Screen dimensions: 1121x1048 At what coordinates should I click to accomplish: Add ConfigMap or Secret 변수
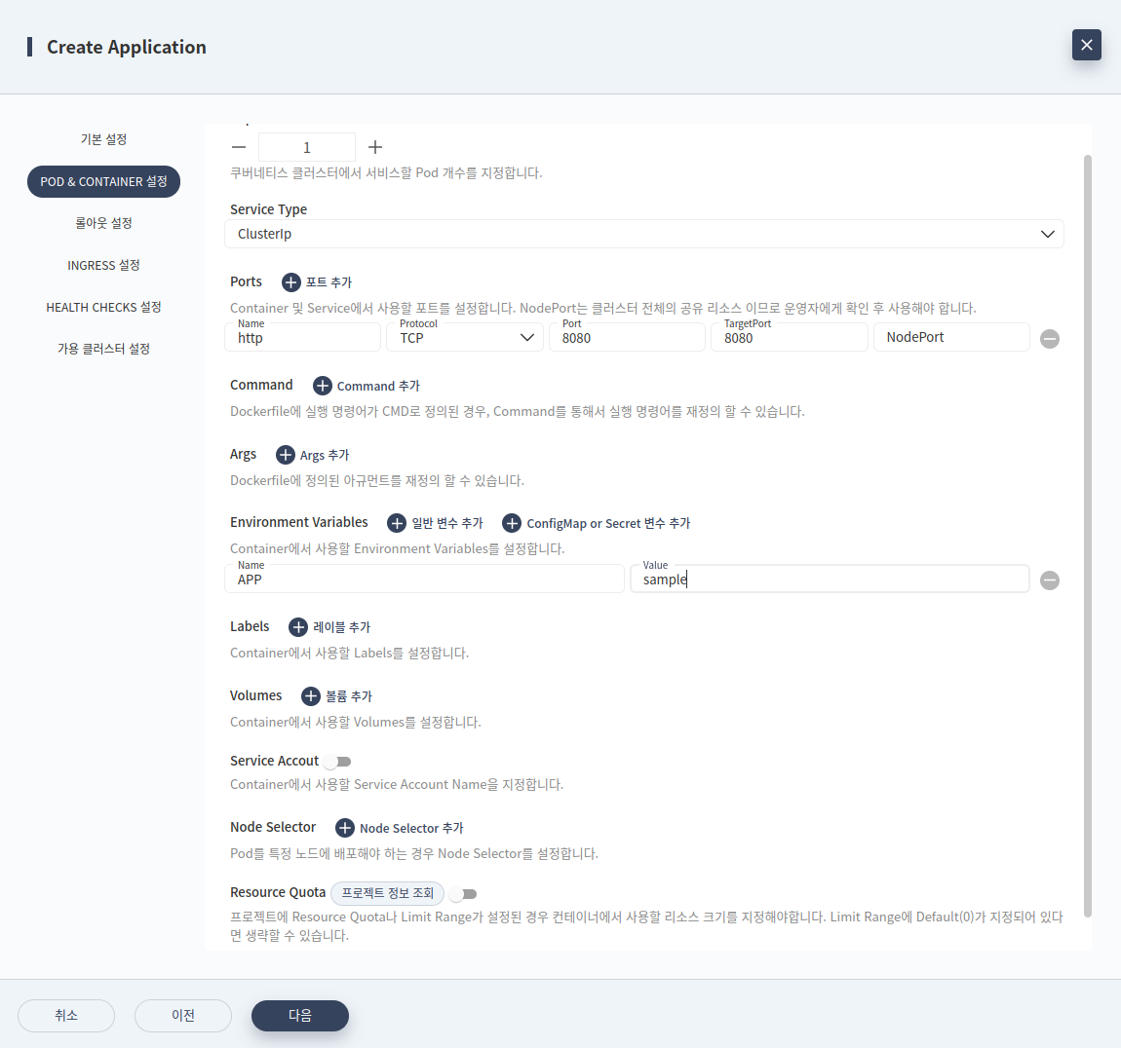click(511, 523)
